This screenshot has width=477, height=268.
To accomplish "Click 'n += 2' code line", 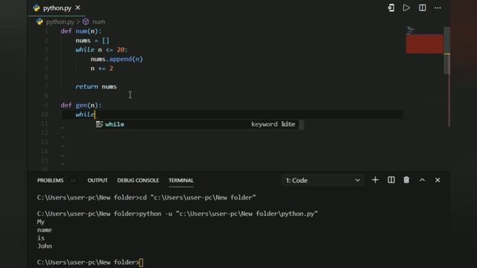I will [101, 68].
